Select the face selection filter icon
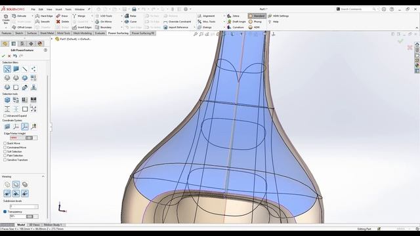Viewport: 420px width, 236px height. pos(16,69)
